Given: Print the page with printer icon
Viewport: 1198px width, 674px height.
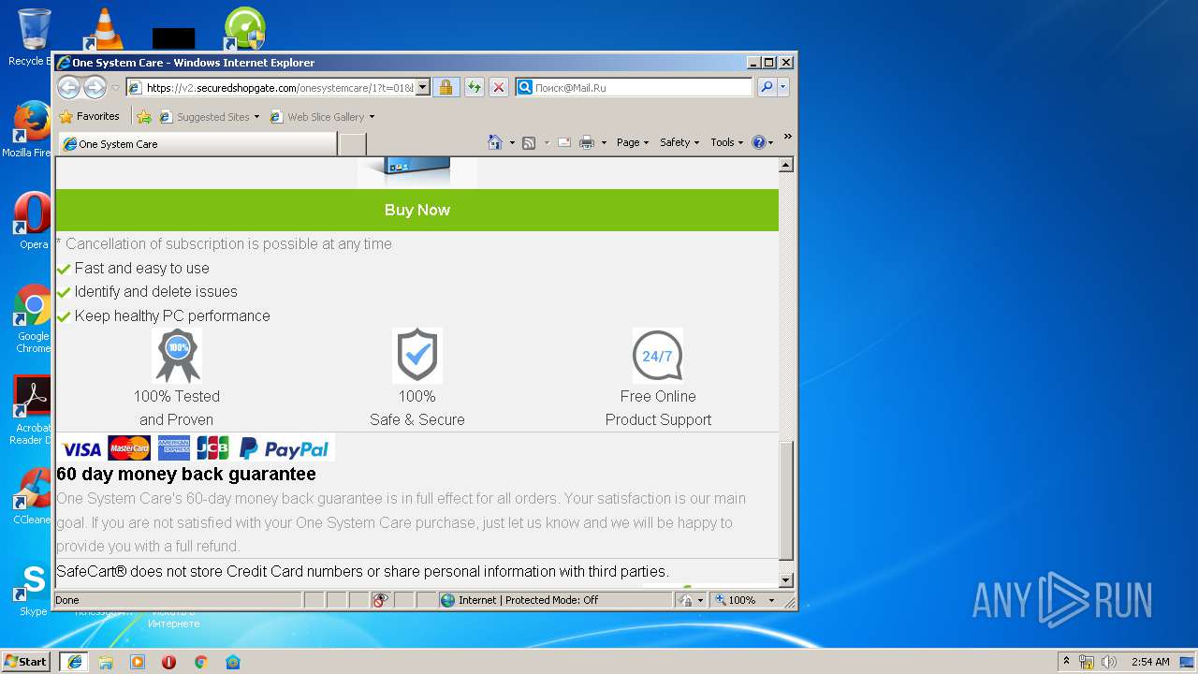Looking at the screenshot, I should [x=587, y=142].
